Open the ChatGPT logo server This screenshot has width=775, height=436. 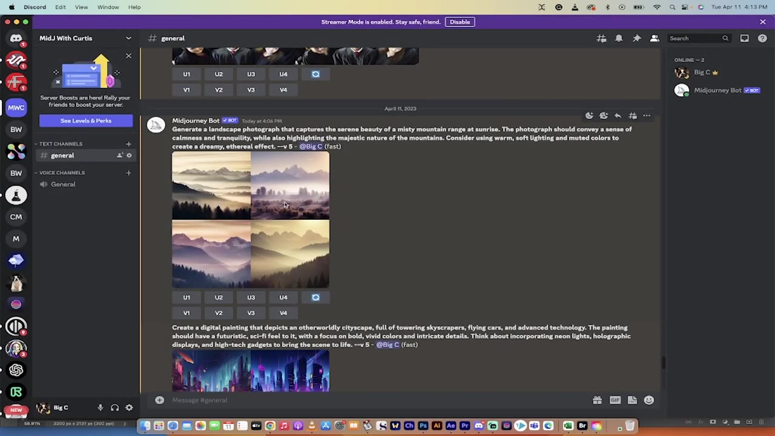click(x=16, y=370)
